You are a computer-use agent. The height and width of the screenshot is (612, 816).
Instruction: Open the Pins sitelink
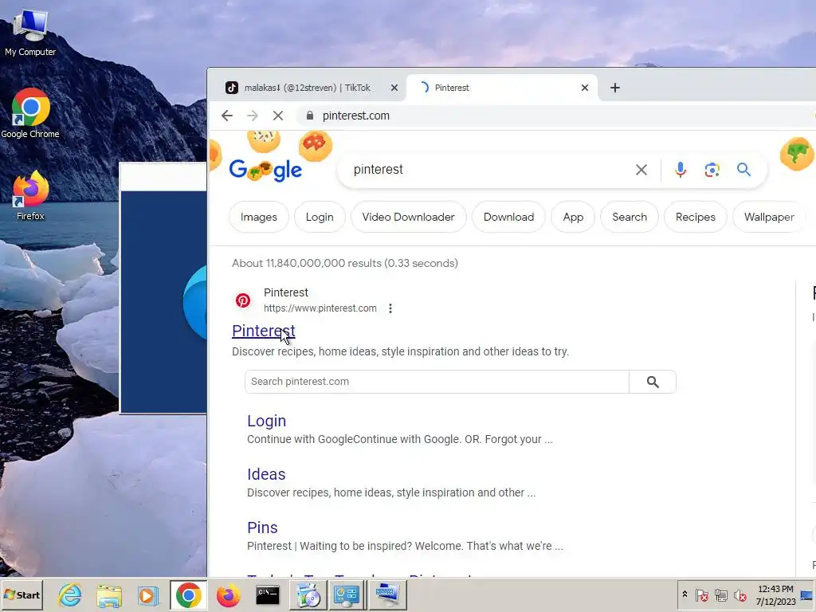(262, 528)
